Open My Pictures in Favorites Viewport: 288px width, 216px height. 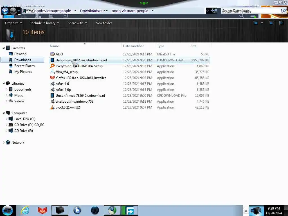tap(23, 72)
